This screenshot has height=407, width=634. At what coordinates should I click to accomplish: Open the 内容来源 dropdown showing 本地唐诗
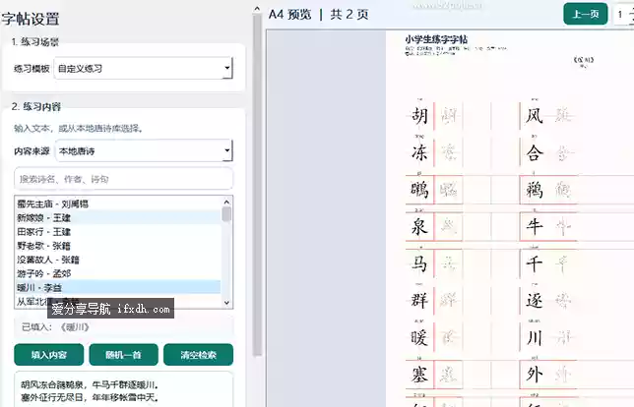144,151
